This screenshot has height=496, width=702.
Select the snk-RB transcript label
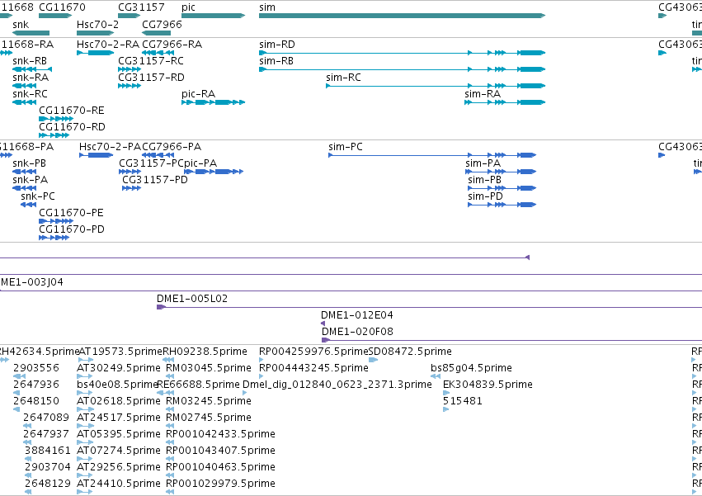tap(30, 61)
